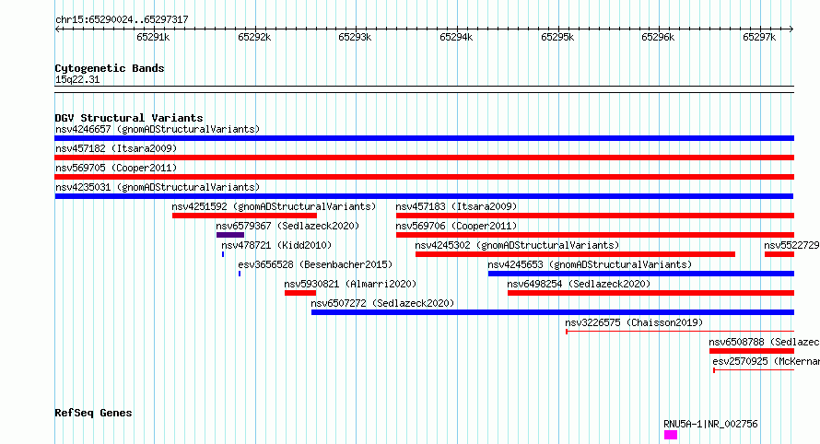Screen dimensions: 820x444
Task: Click the RefSeq Genes track title
Action: tap(93, 414)
